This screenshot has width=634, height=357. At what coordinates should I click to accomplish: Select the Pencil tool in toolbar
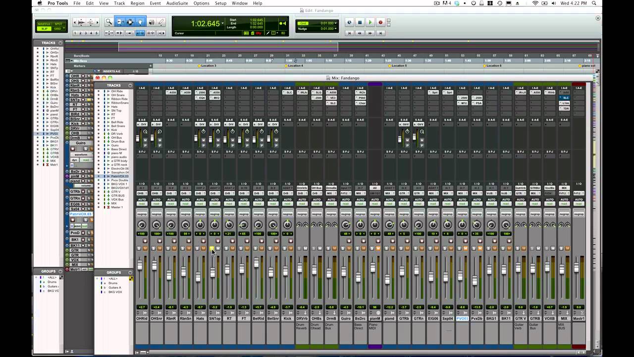[x=161, y=22]
